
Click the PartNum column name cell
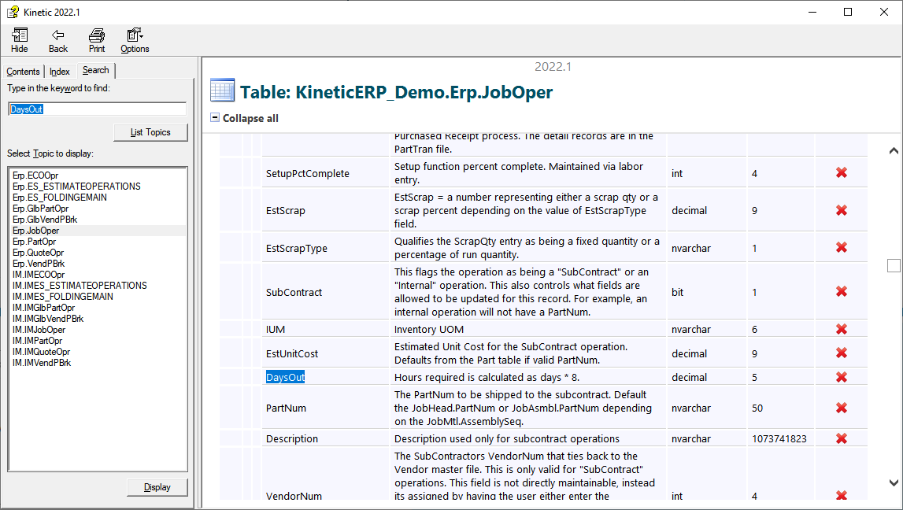(x=287, y=408)
